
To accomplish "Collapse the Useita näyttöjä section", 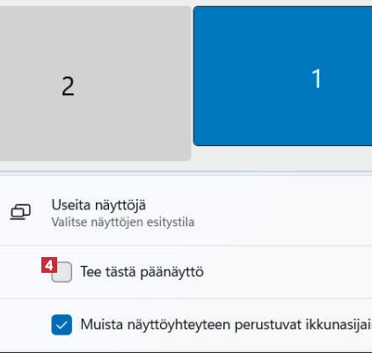I will 186,211.
